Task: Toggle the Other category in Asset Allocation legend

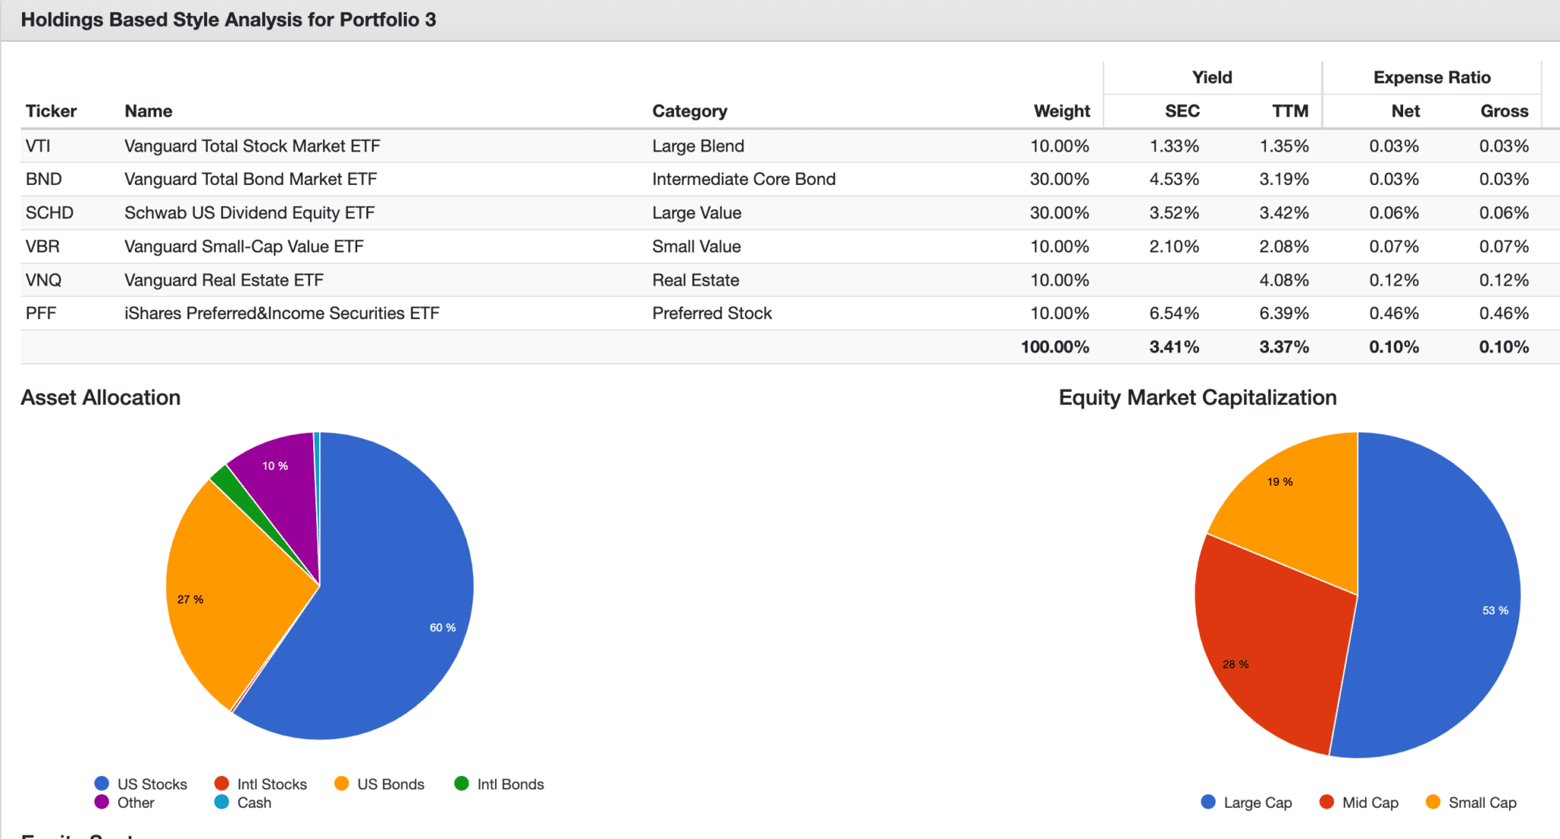Action: click(102, 803)
